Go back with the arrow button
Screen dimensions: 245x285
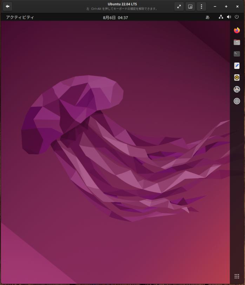point(7,6)
